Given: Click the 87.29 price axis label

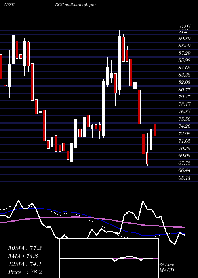Looking at the screenshot, I should [185, 53].
